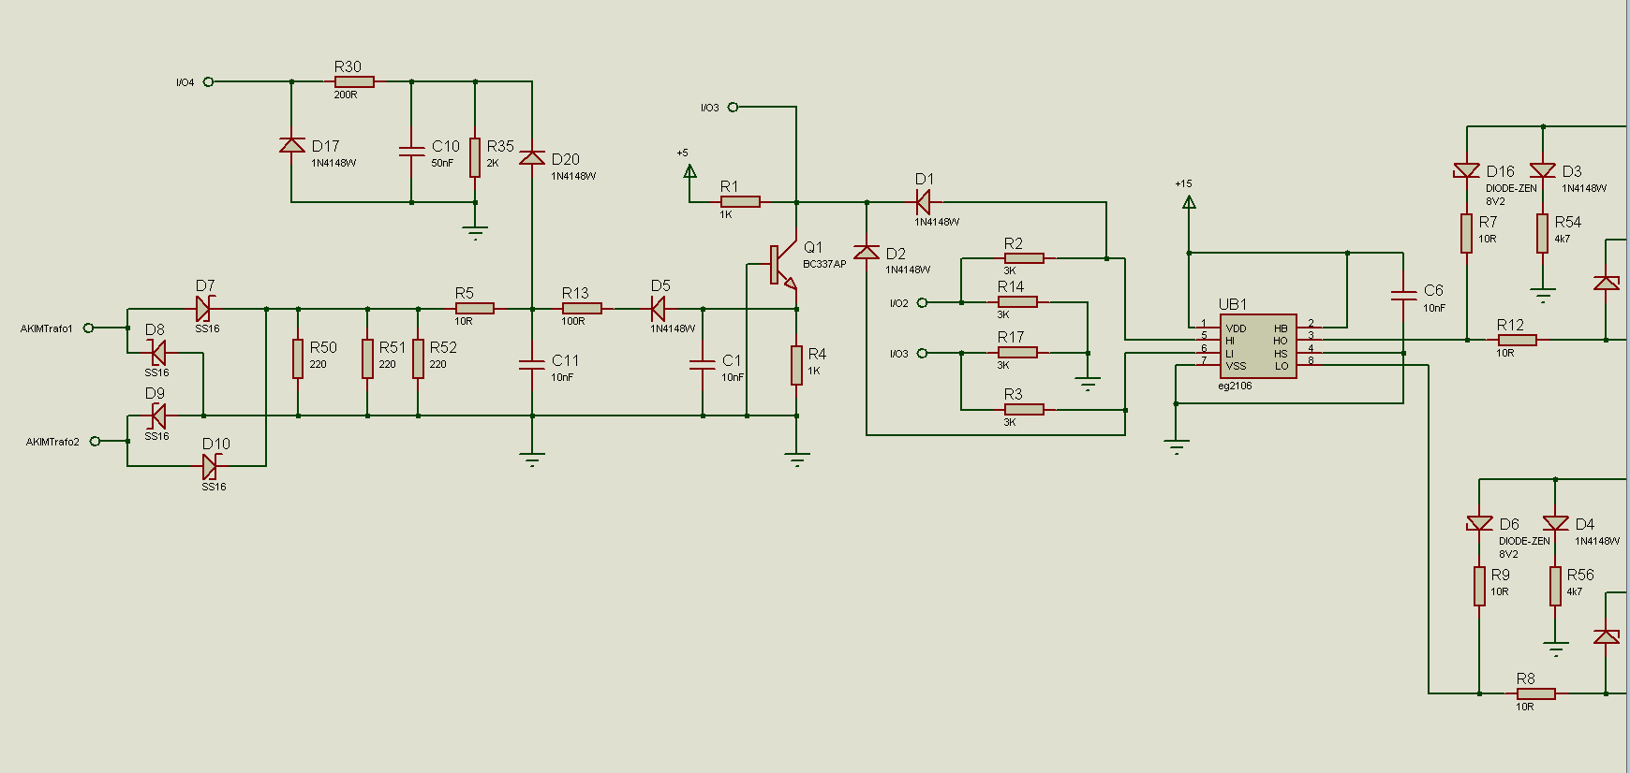Select resistor R51 220
The height and width of the screenshot is (773, 1630).
(x=367, y=359)
